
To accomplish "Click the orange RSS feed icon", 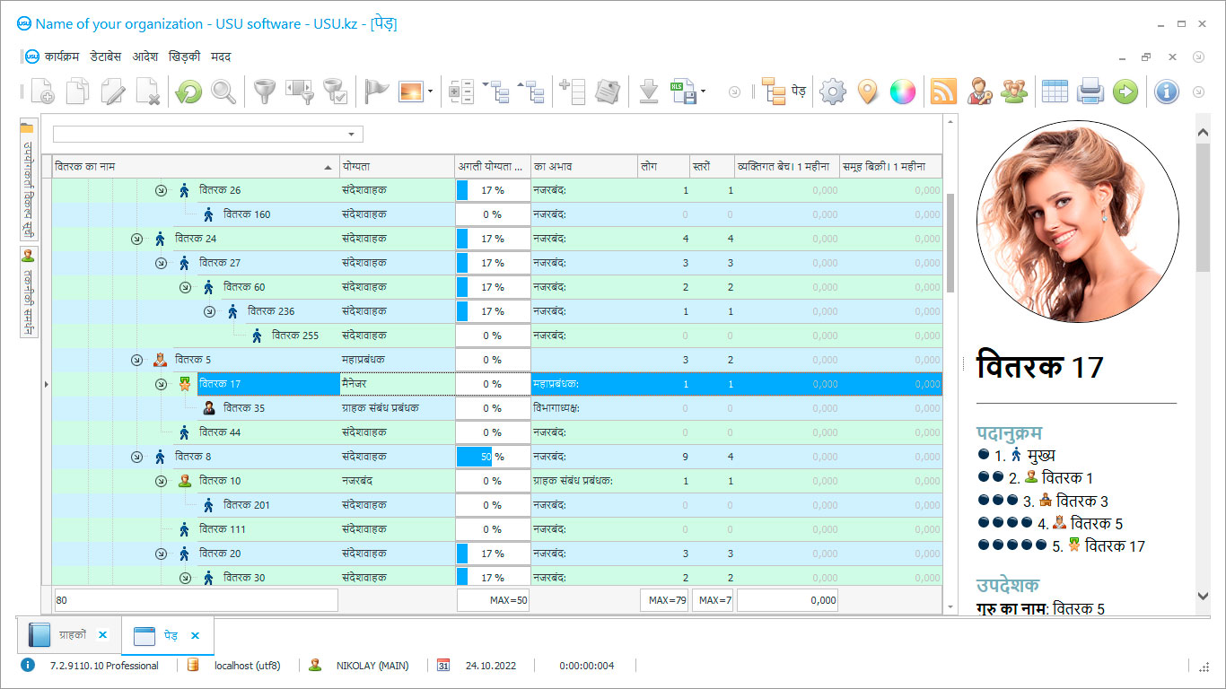I will [x=943, y=92].
